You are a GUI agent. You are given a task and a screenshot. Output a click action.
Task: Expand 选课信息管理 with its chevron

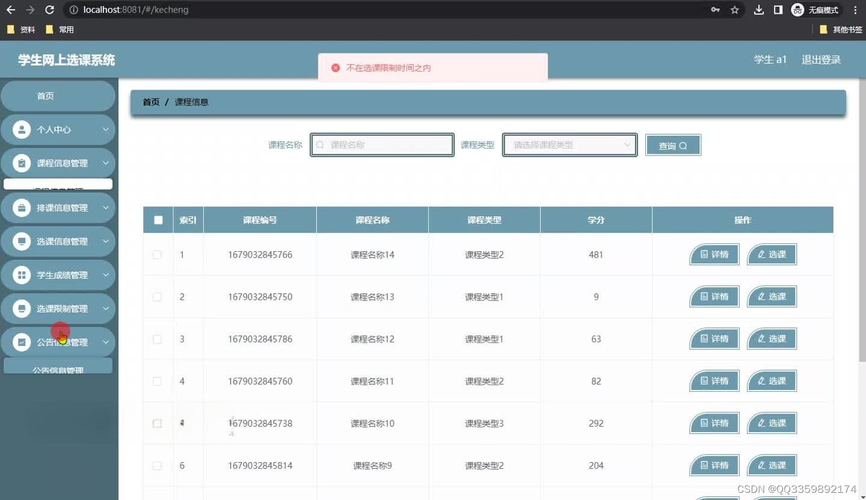[x=105, y=242]
